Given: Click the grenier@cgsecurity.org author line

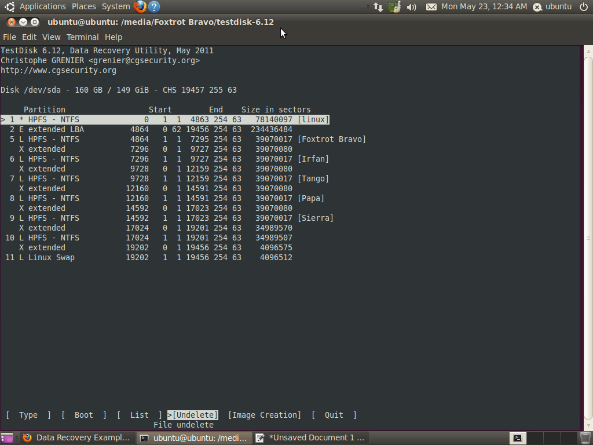Looking at the screenshot, I should click(100, 60).
